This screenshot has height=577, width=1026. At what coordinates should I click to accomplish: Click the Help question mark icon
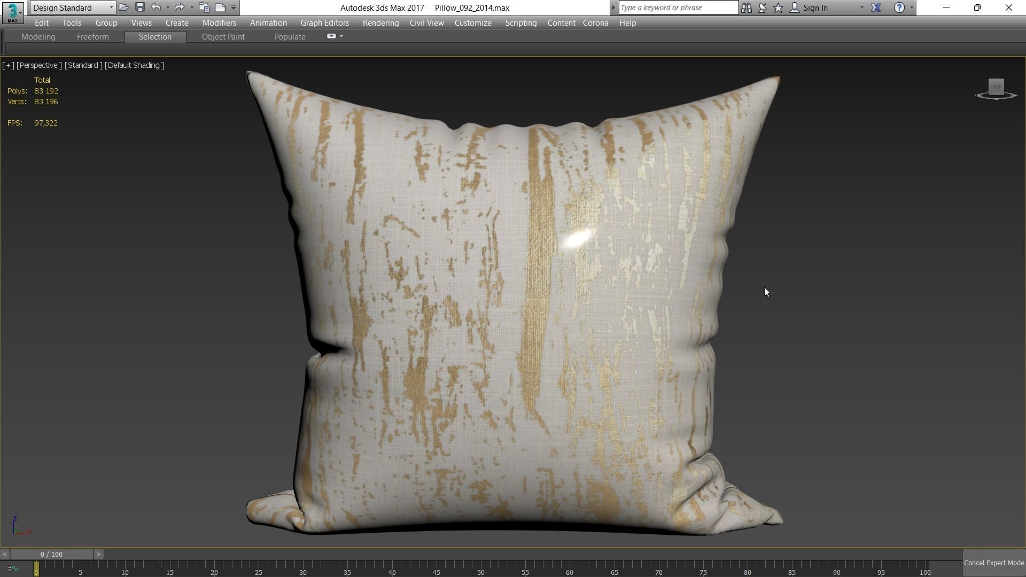click(x=899, y=7)
